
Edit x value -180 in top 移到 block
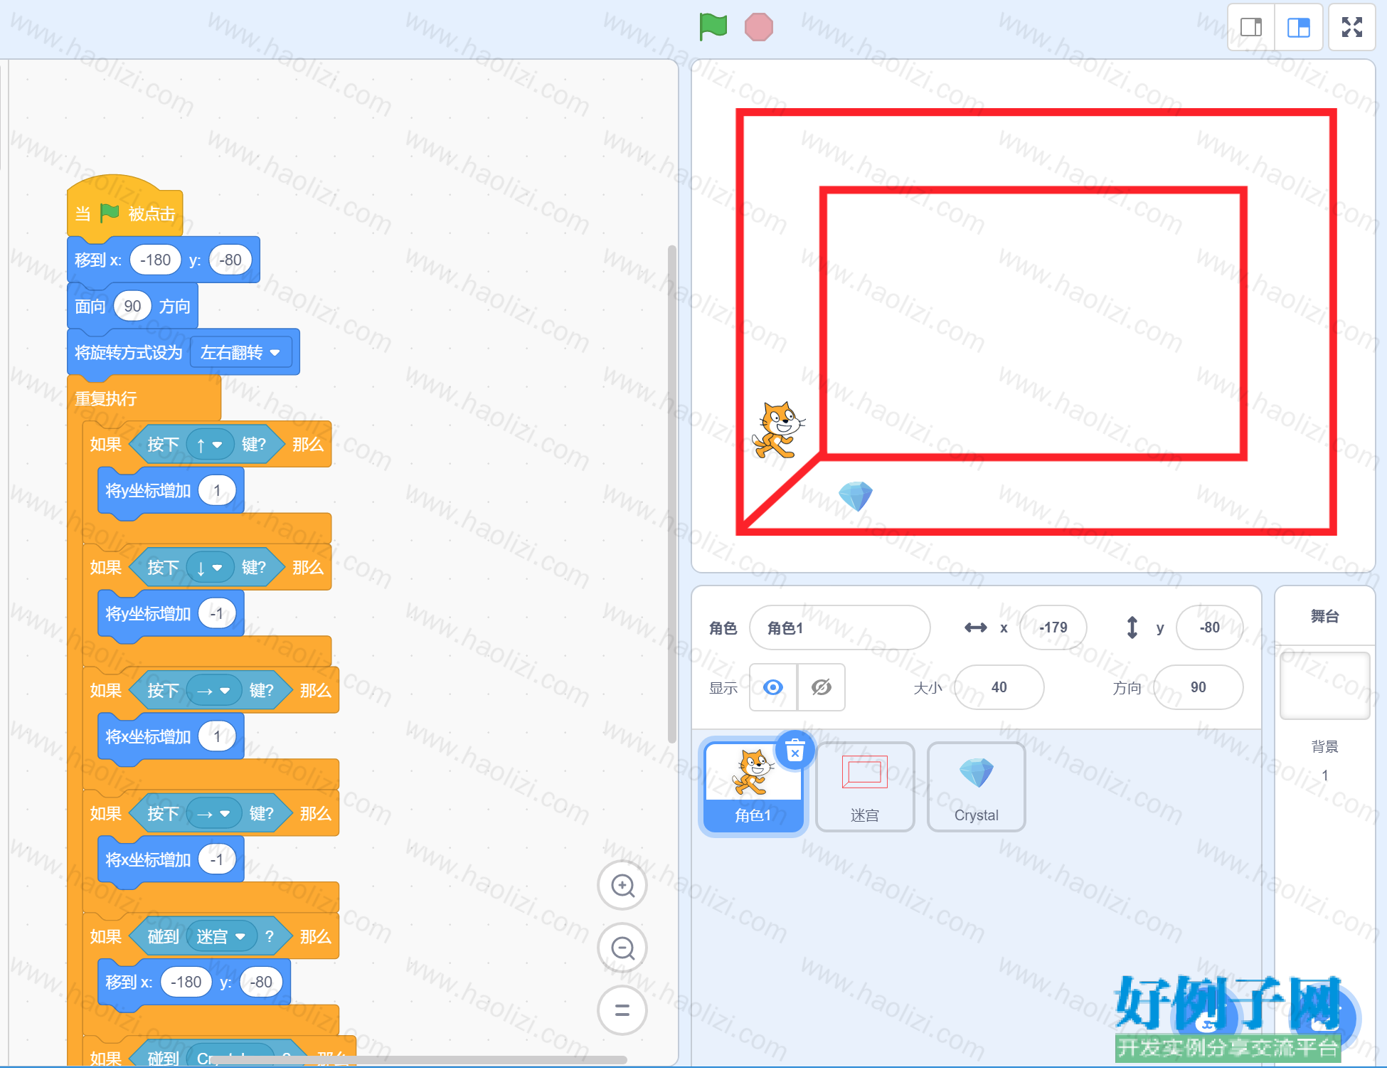[x=155, y=260]
